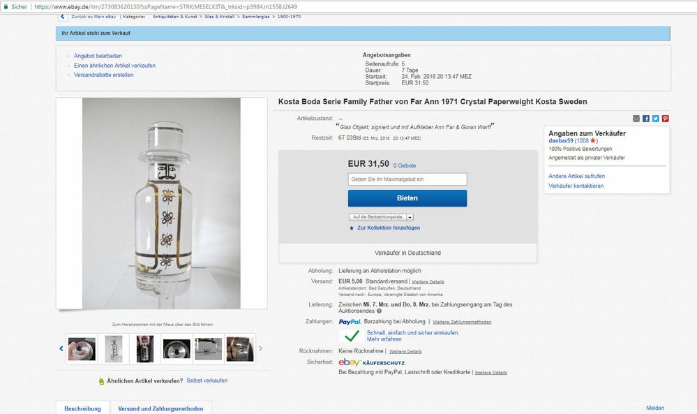Viewport: 697px width, 414px height.
Task: Share the listing via email
Action: pyautogui.click(x=636, y=119)
